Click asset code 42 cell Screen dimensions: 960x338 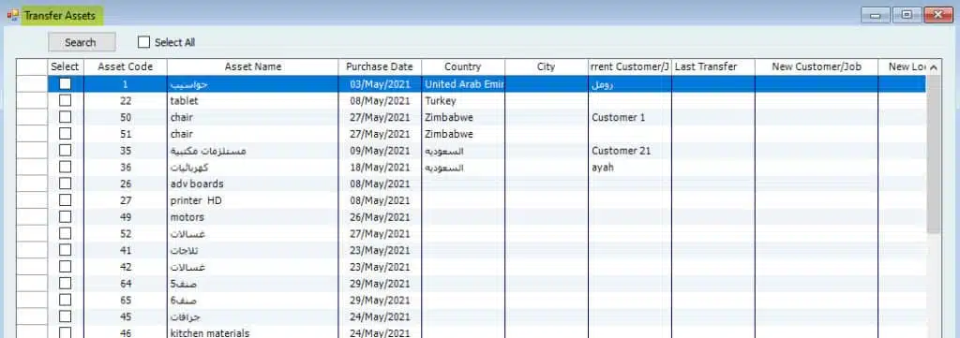tap(125, 267)
